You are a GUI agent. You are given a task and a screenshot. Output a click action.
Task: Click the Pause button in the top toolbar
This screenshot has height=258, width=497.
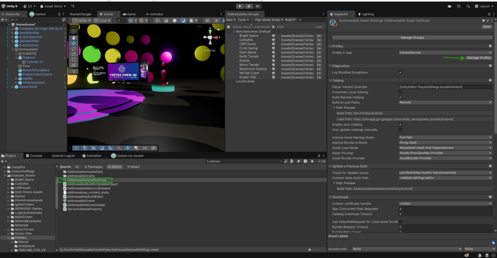[x=248, y=6]
